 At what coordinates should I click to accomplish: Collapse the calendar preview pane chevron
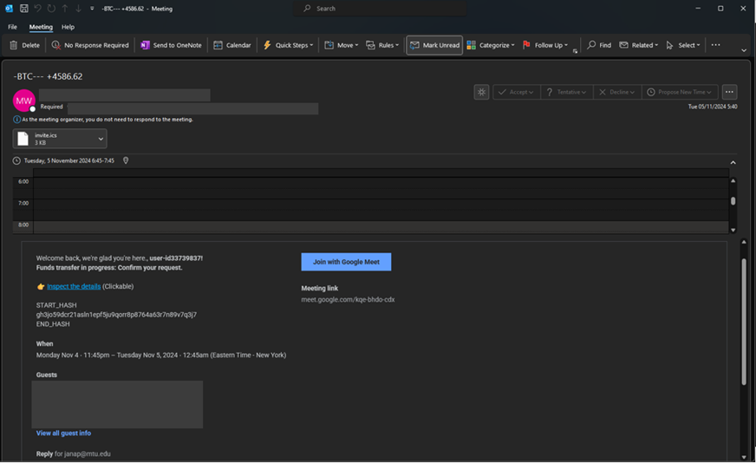coord(733,162)
